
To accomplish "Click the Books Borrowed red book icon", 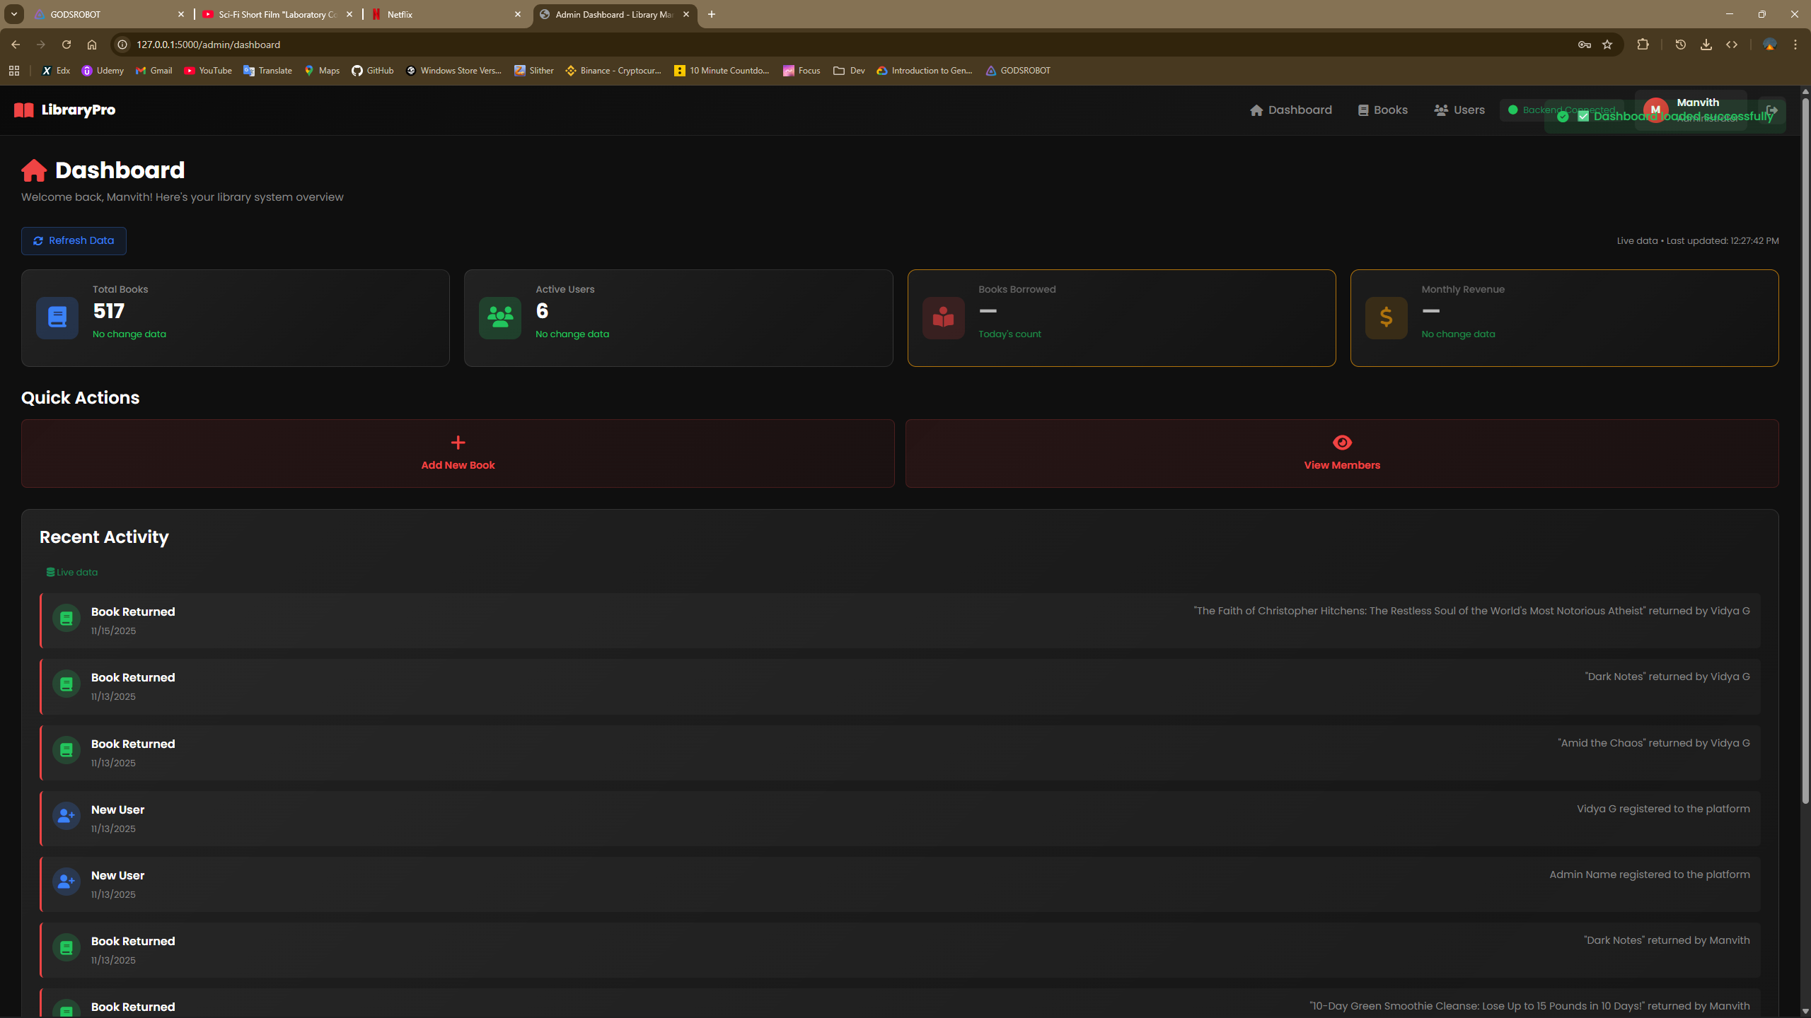I will point(942,317).
